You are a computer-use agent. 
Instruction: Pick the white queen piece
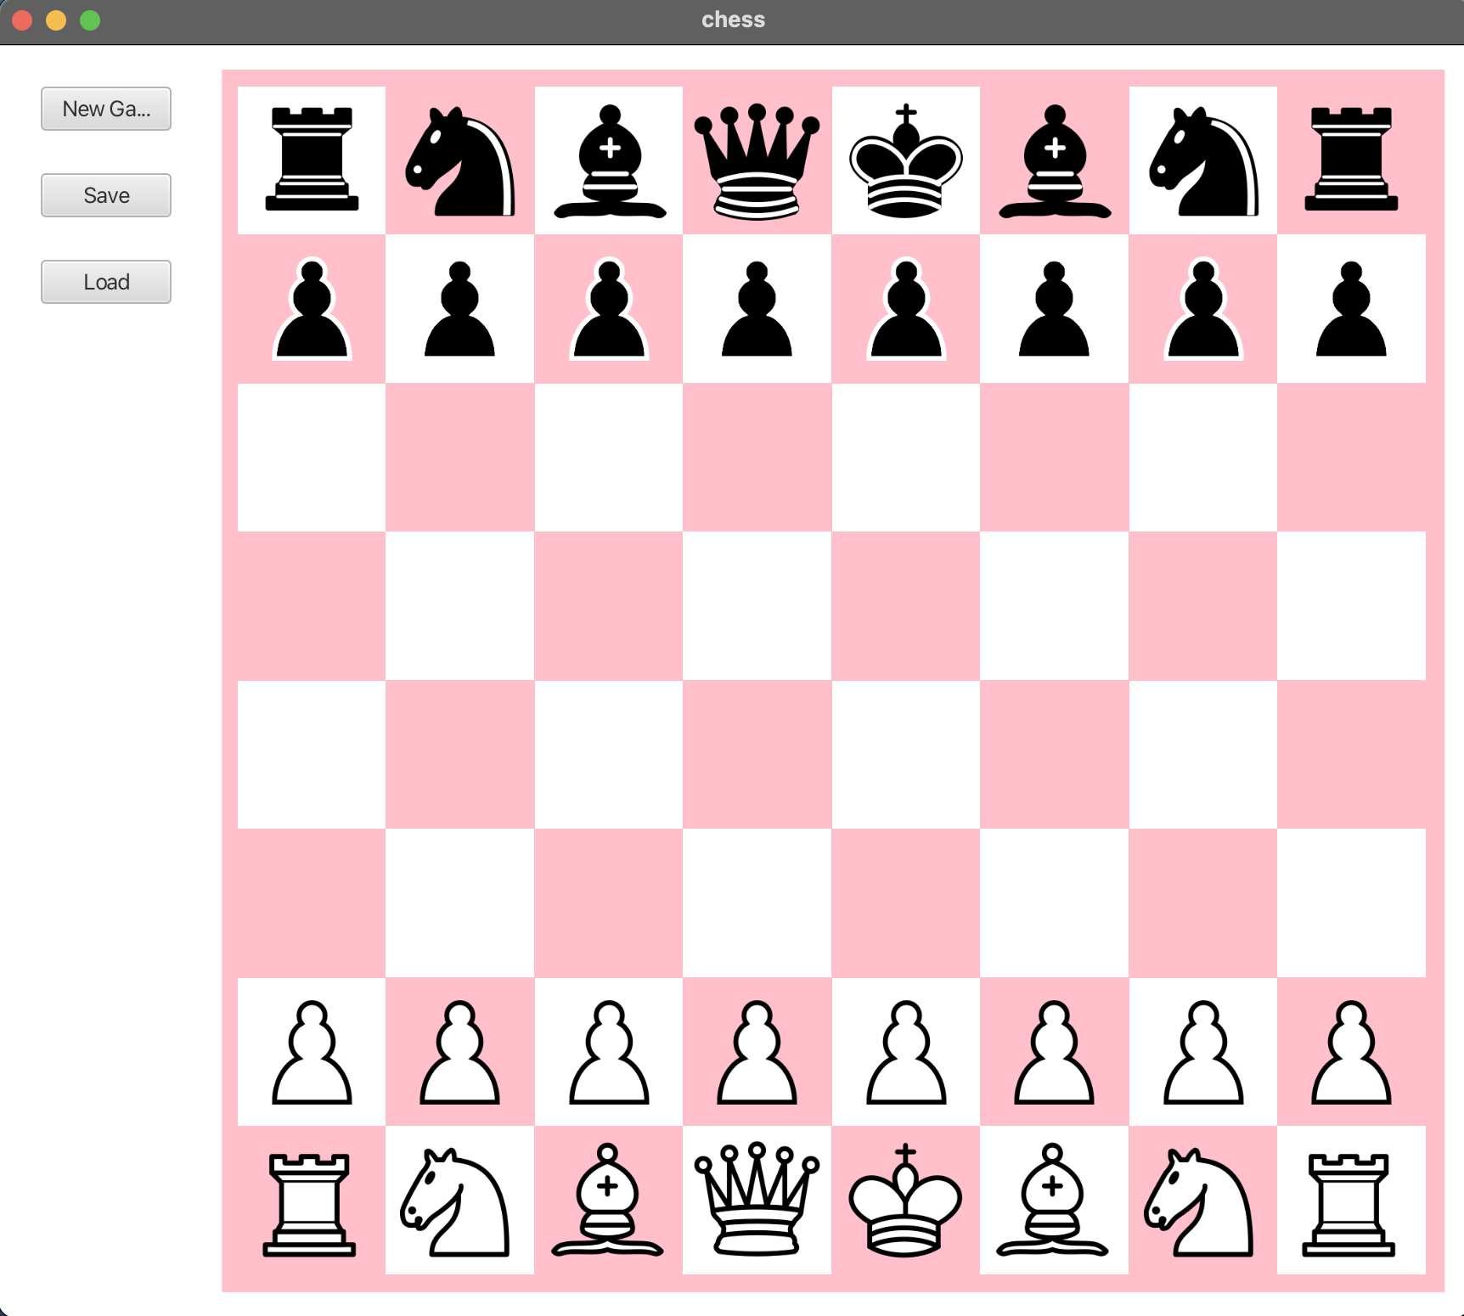(x=757, y=1200)
